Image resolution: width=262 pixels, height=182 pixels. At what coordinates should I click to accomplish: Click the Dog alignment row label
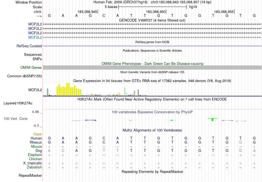point(39,151)
